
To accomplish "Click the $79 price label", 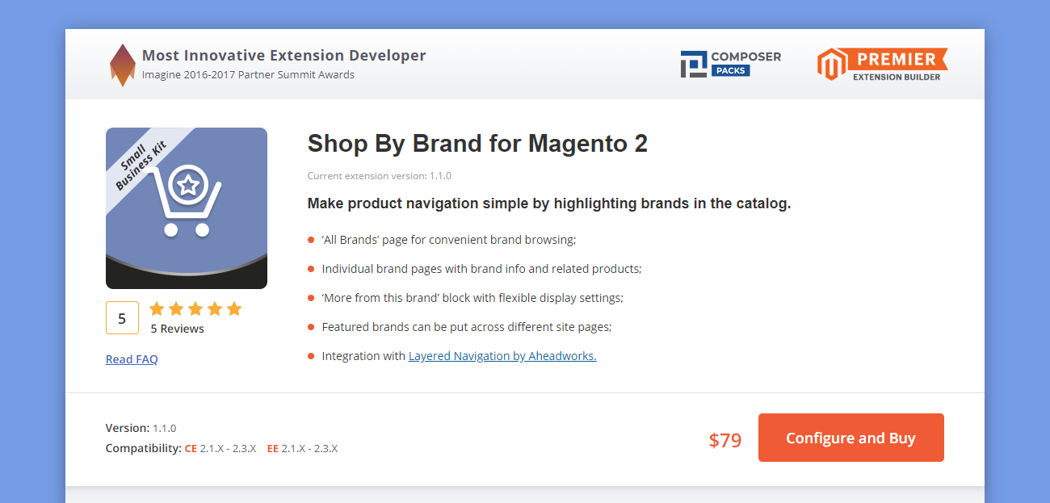I will click(724, 440).
